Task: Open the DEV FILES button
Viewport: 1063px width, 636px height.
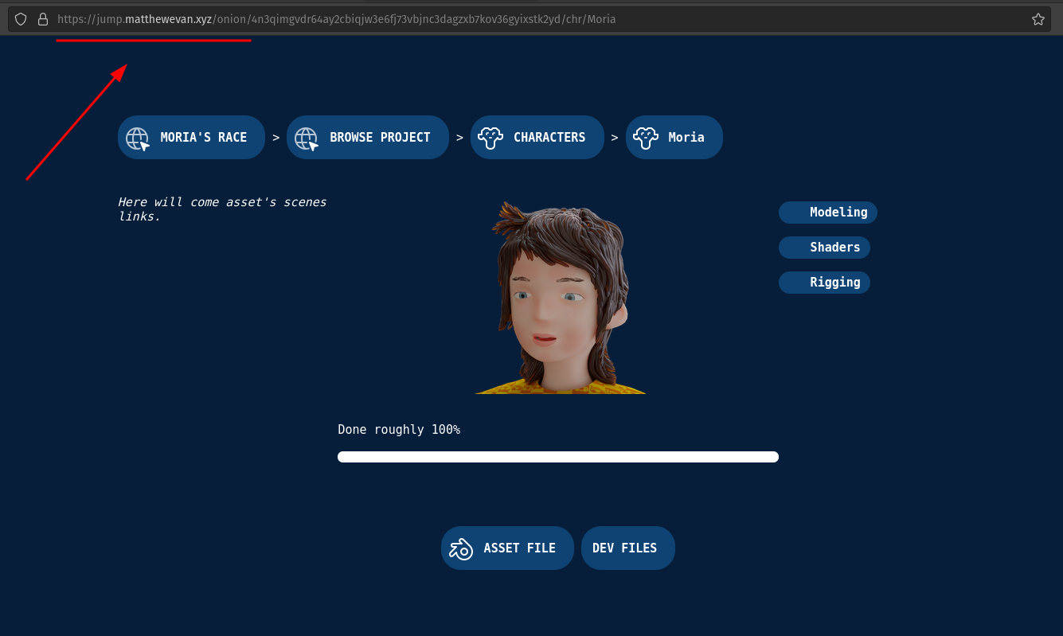Action: [x=628, y=548]
